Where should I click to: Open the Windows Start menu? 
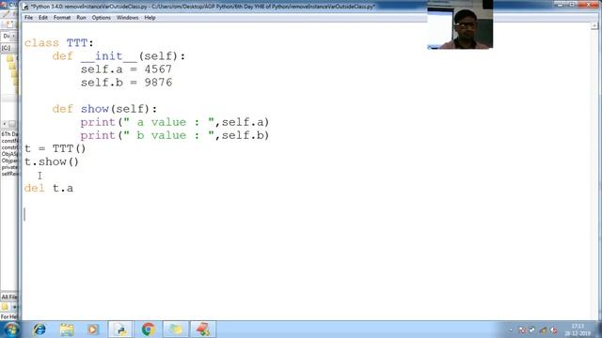(x=11, y=330)
